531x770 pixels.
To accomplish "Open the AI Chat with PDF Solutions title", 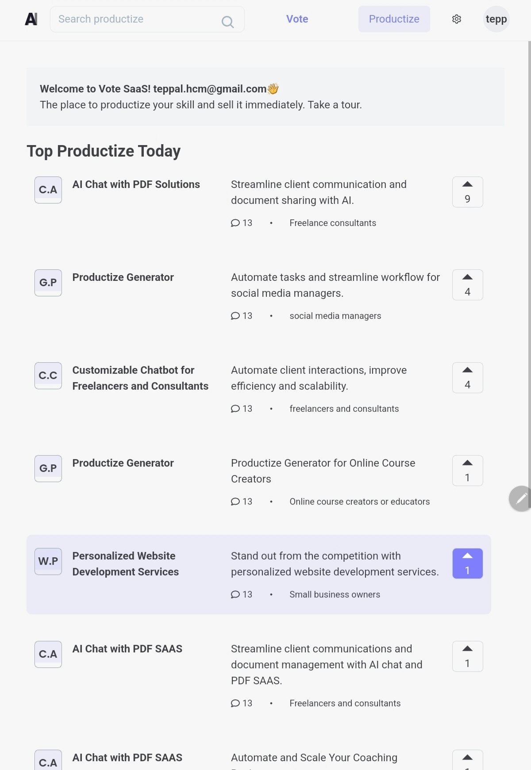I will point(136,184).
